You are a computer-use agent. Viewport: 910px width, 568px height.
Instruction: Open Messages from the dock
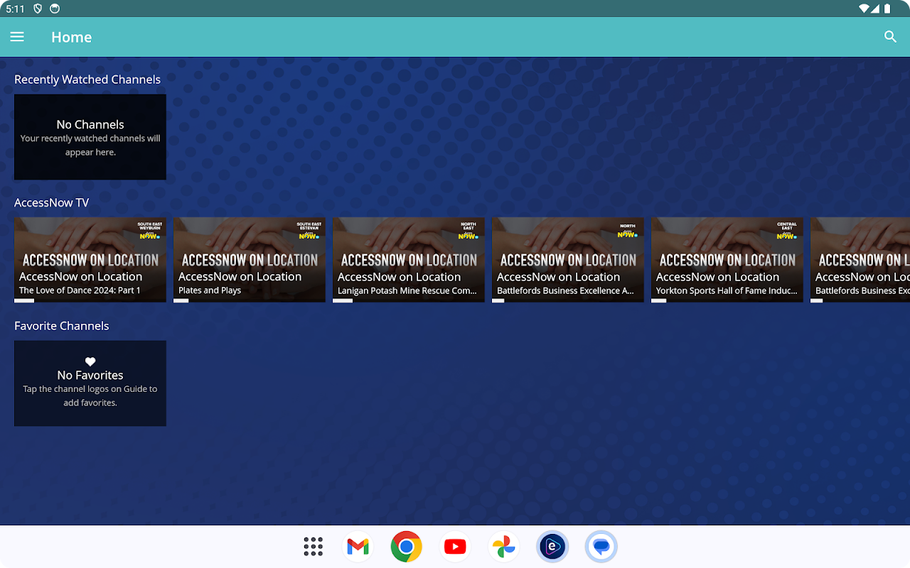(x=601, y=547)
